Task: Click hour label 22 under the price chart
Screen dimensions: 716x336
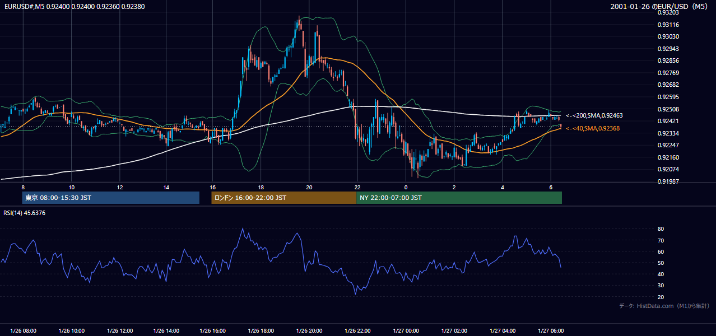Action: (x=357, y=186)
